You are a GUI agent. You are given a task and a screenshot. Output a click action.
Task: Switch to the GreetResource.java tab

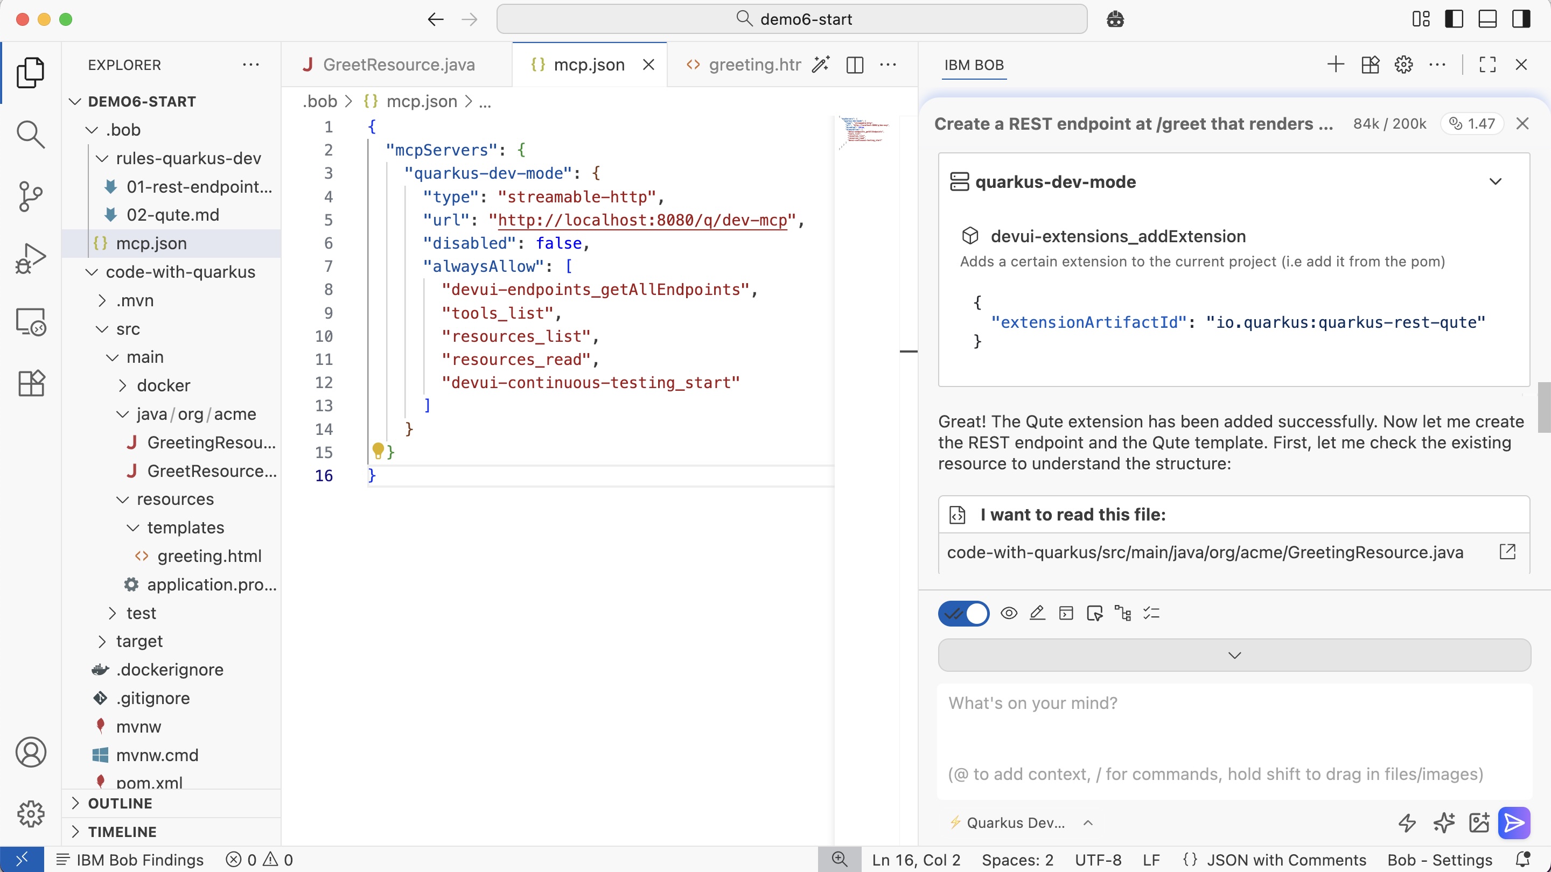tap(397, 65)
